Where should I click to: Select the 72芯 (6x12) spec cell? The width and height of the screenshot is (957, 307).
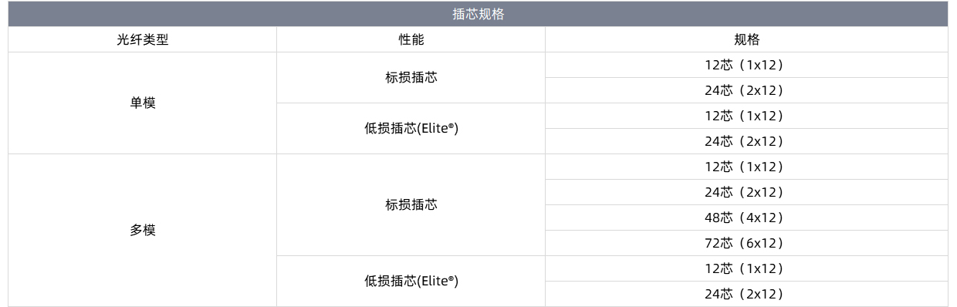746,243
